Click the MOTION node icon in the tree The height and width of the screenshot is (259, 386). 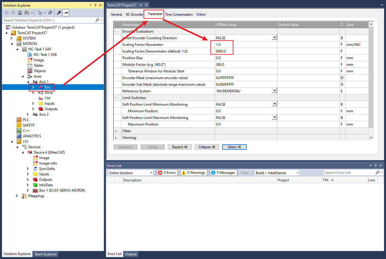pyautogui.click(x=19, y=44)
